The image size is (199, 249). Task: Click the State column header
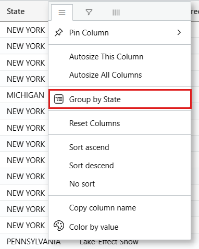pyautogui.click(x=16, y=11)
